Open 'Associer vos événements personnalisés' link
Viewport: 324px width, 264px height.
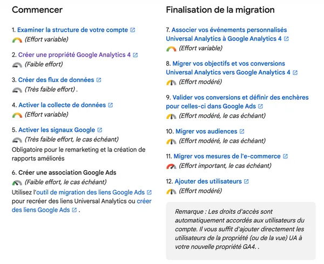pyautogui.click(x=229, y=30)
